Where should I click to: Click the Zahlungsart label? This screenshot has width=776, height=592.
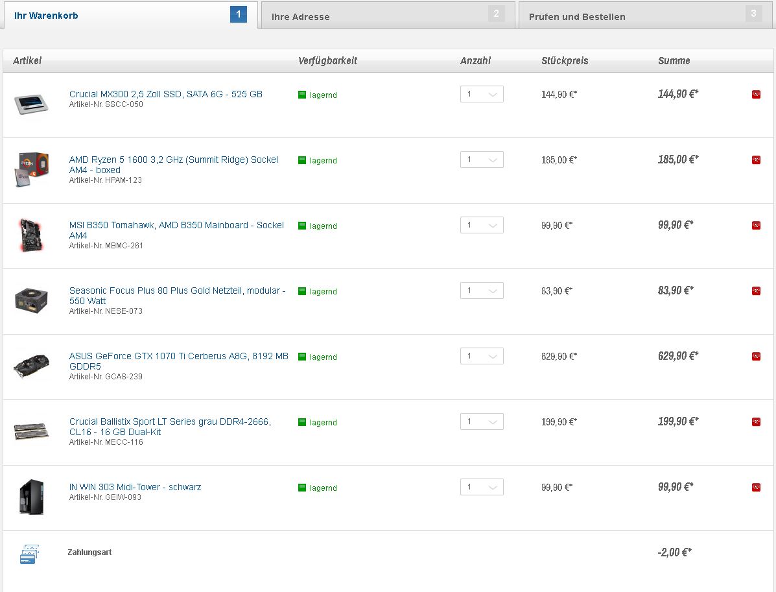[89, 552]
